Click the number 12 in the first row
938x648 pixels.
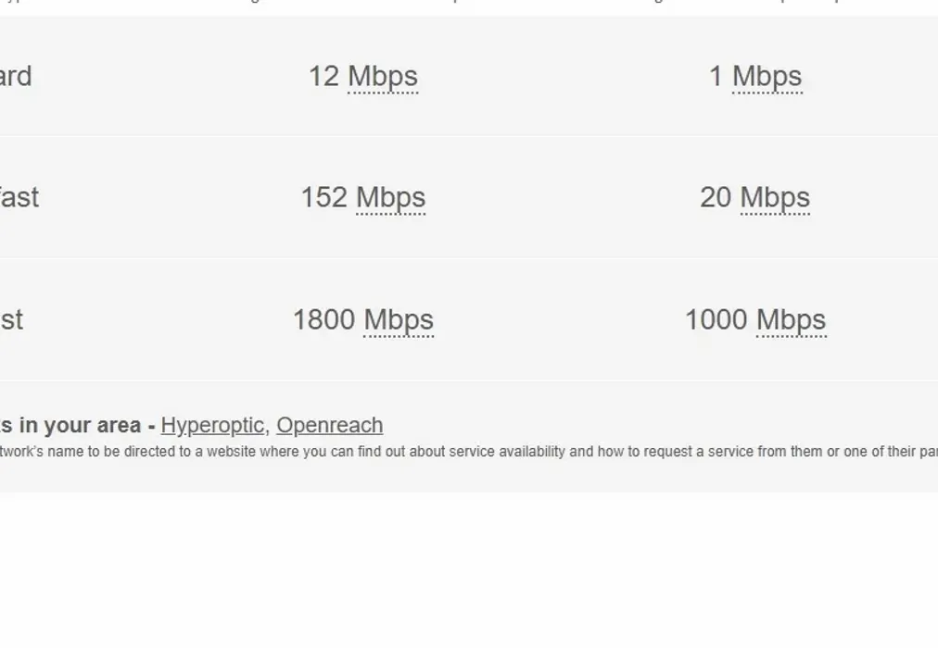point(323,77)
